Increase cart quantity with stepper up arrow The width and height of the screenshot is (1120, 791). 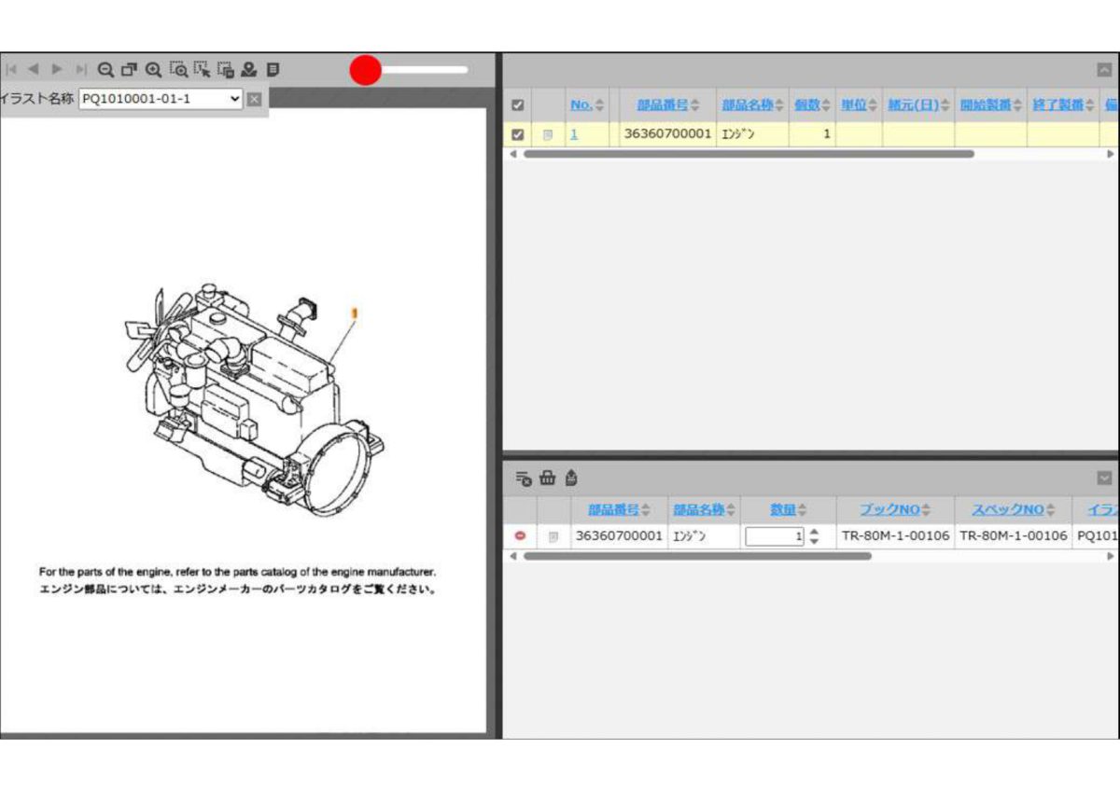pyautogui.click(x=814, y=532)
